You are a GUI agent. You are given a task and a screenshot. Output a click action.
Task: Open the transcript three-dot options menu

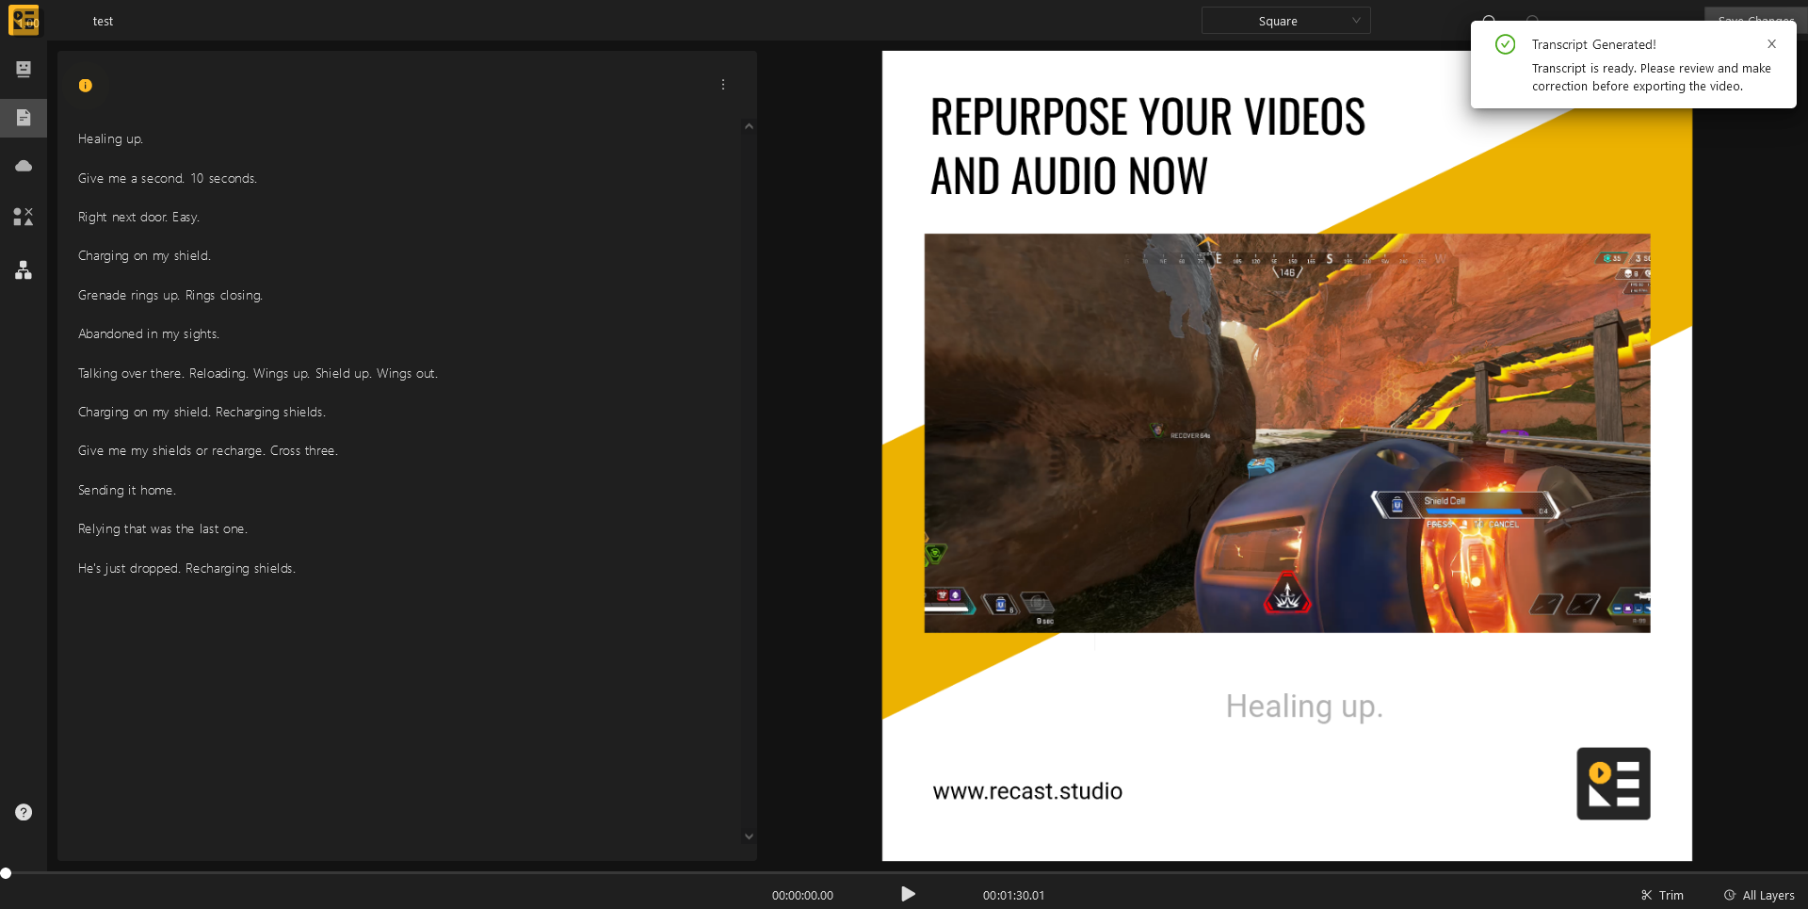point(723,85)
